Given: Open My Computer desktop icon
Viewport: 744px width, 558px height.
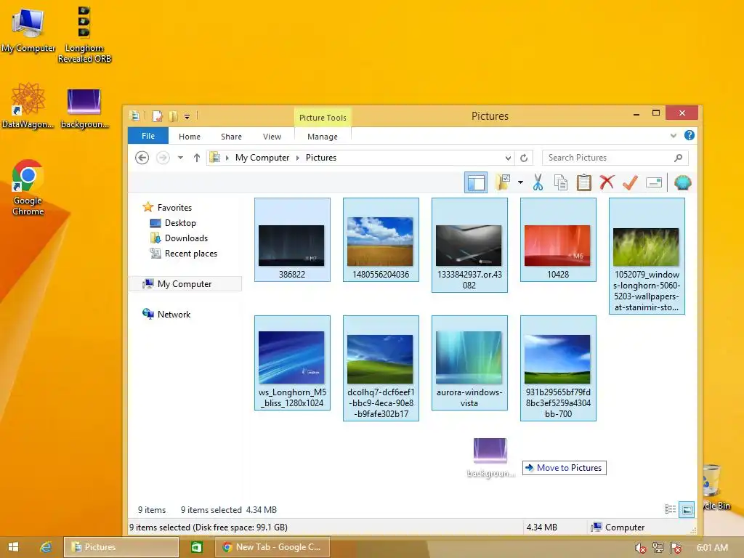Looking at the screenshot, I should 28,29.
